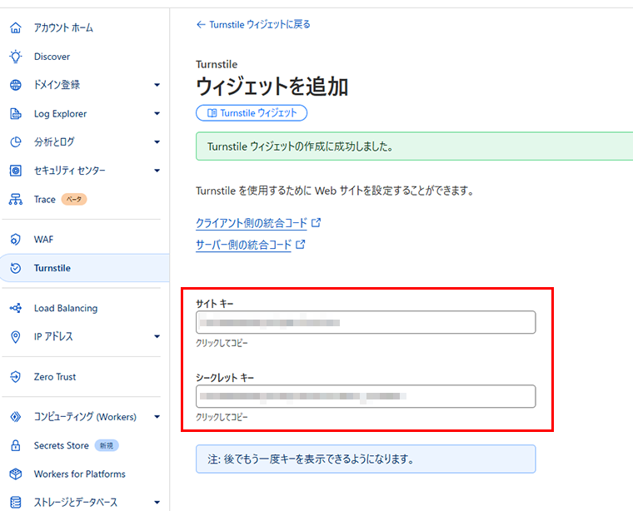Click the ストレージとデータベース database icon
The width and height of the screenshot is (633, 511).
(x=15, y=503)
